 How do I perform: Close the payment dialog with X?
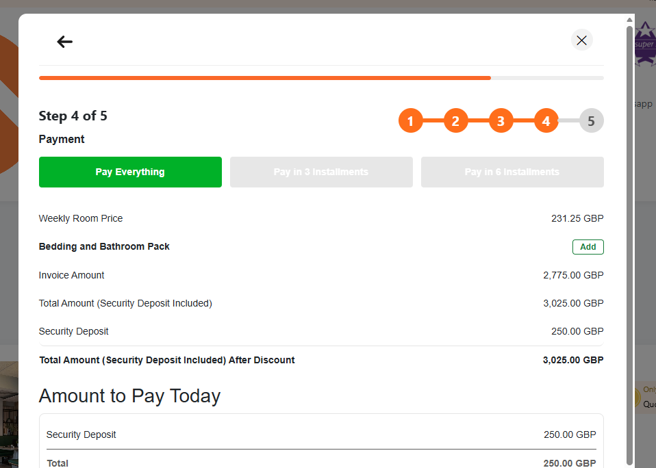tap(581, 40)
